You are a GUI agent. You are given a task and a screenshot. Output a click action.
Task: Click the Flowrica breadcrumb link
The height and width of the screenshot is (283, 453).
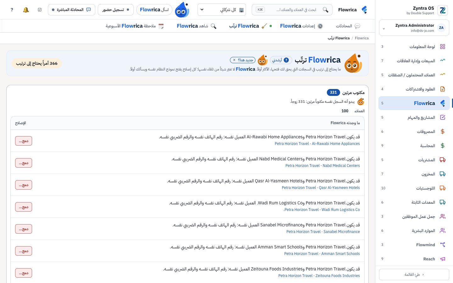(x=362, y=38)
